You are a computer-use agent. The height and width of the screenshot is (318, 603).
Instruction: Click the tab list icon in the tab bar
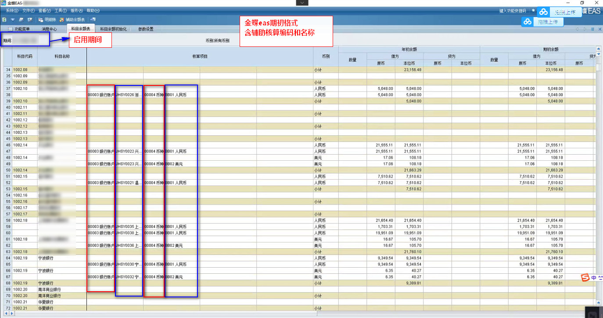(592, 29)
